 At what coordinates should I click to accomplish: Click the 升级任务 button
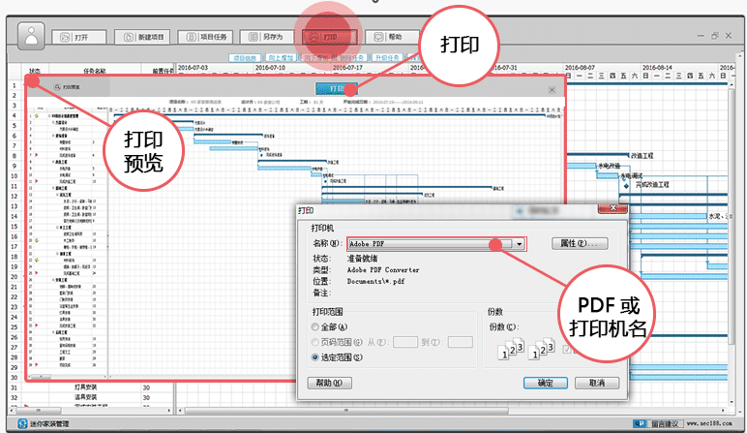click(x=387, y=58)
